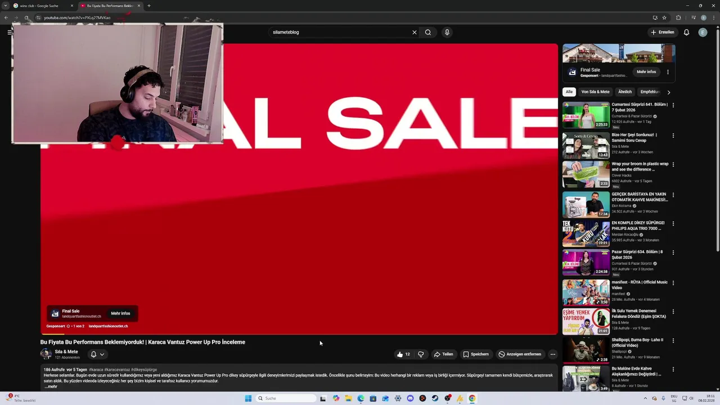Toggle channel notification bell for Sıla & Mete
720x405 pixels.
coord(93,354)
